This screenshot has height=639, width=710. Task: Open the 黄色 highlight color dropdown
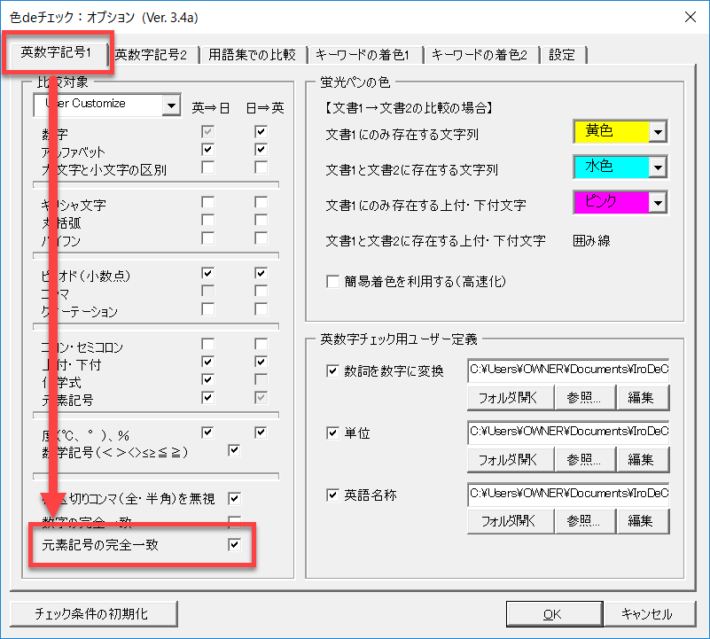coord(657,132)
